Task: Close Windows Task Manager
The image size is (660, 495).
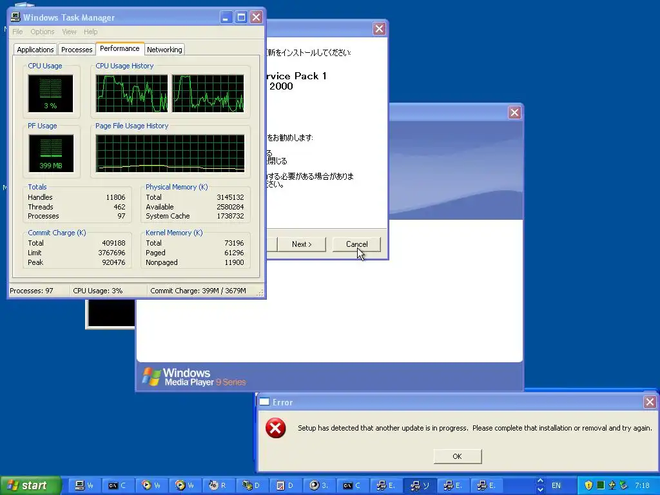Action: click(256, 17)
